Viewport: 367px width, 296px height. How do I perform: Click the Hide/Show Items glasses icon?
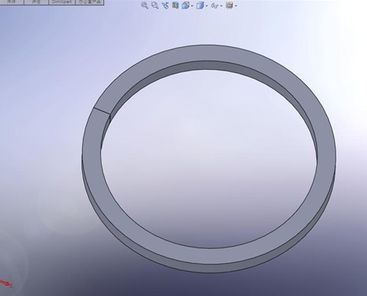[x=214, y=5]
